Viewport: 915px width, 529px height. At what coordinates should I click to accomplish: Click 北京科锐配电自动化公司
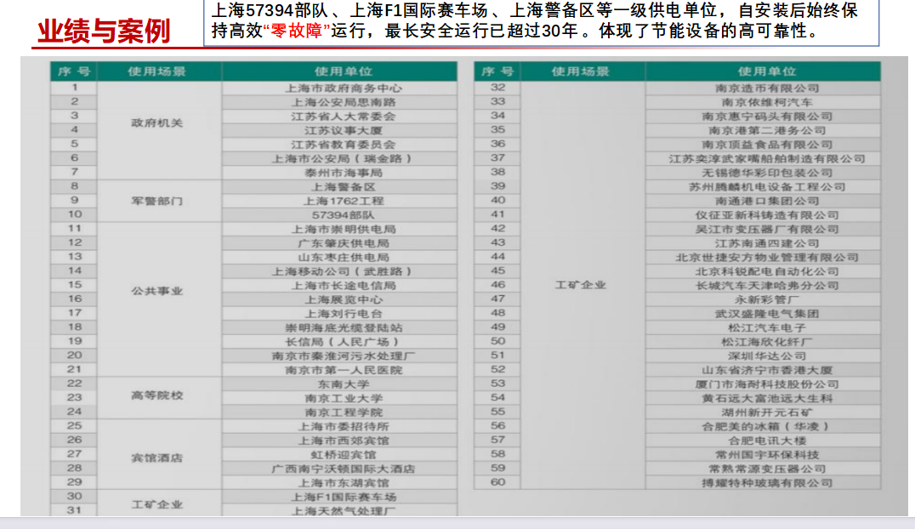pyautogui.click(x=767, y=271)
